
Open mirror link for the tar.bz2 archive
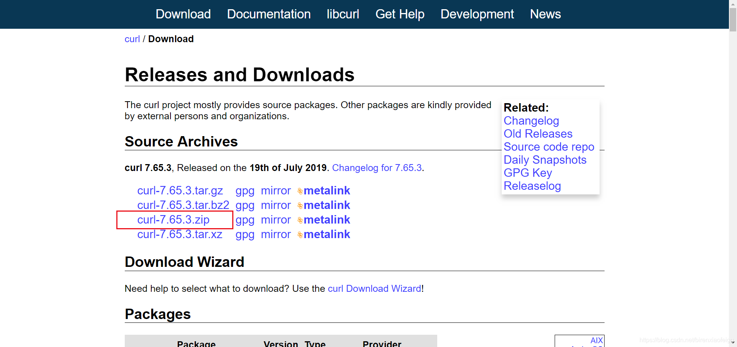[276, 205]
